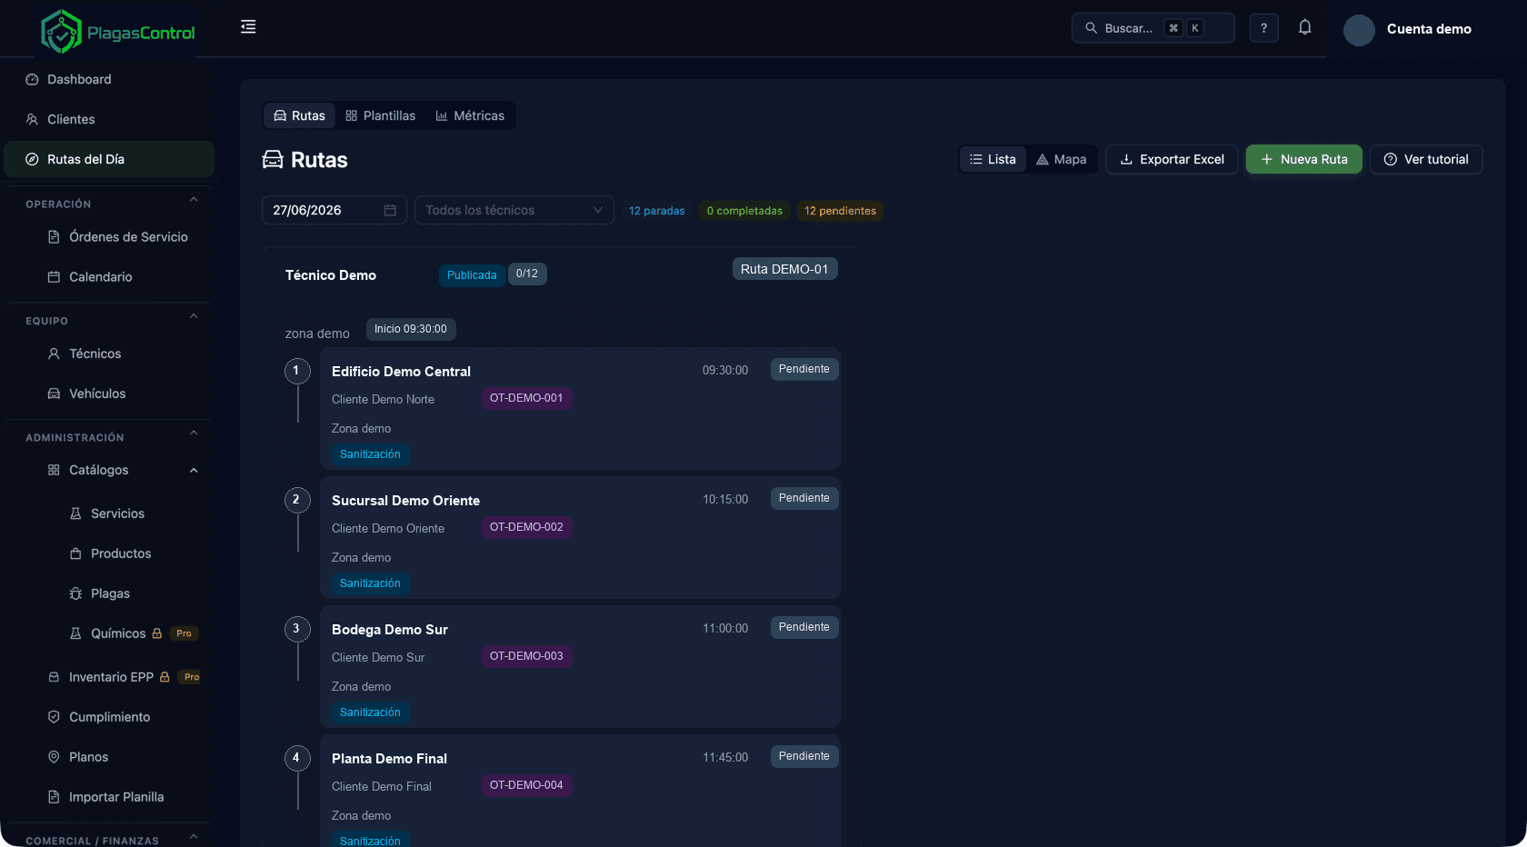Viewport: 1527px width, 847px height.
Task: Open the help question mark icon
Action: click(1263, 28)
